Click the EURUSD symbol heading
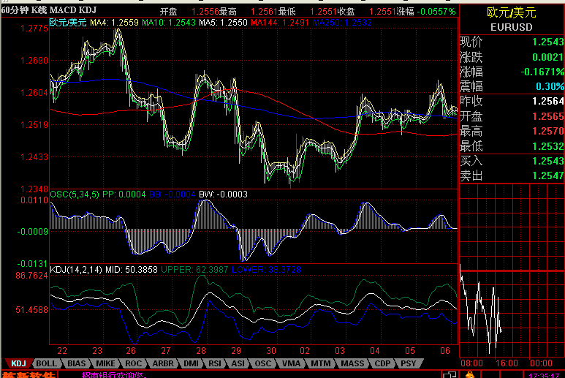565x378 pixels. [x=512, y=27]
